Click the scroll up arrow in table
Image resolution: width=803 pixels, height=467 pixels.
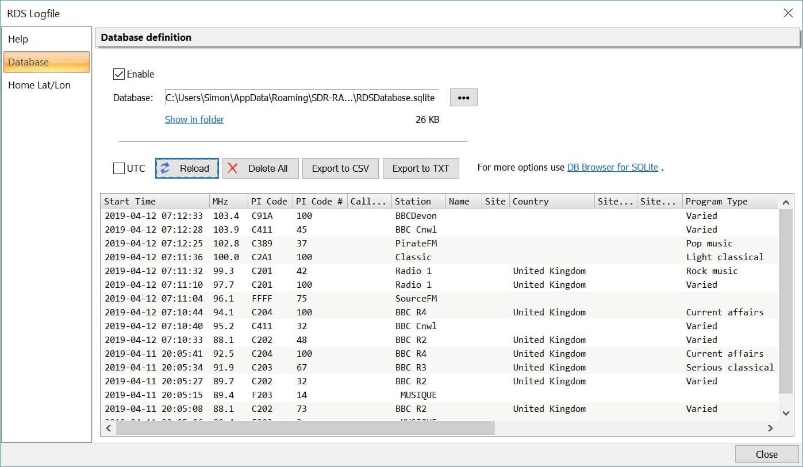786,202
